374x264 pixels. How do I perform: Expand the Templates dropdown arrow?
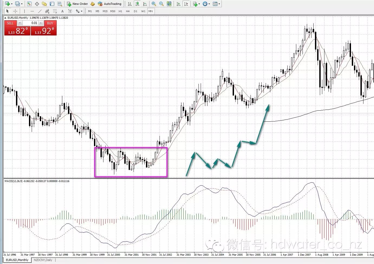pos(219,4)
